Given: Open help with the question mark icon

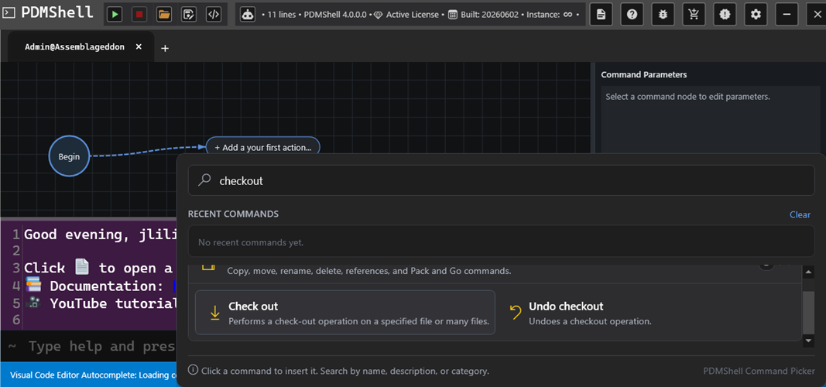Looking at the screenshot, I should tap(632, 14).
